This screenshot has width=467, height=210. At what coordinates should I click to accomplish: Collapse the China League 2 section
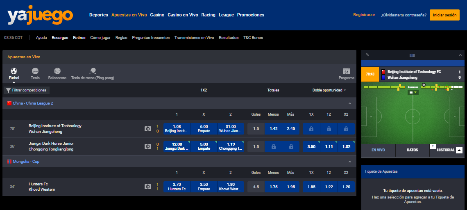click(x=349, y=104)
